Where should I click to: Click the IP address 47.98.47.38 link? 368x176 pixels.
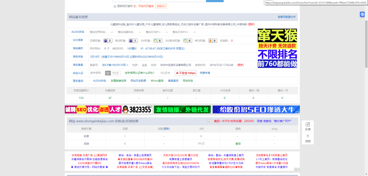pyautogui.click(x=162, y=49)
